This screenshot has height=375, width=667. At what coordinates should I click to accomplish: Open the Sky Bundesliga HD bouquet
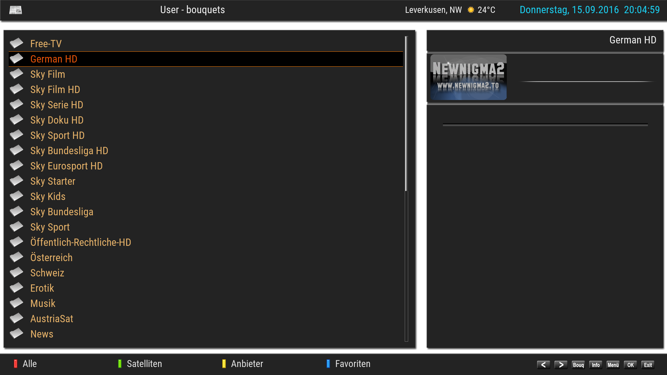(x=69, y=151)
